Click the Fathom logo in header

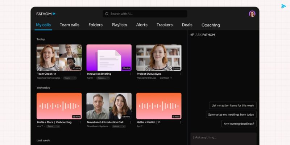tap(46, 14)
